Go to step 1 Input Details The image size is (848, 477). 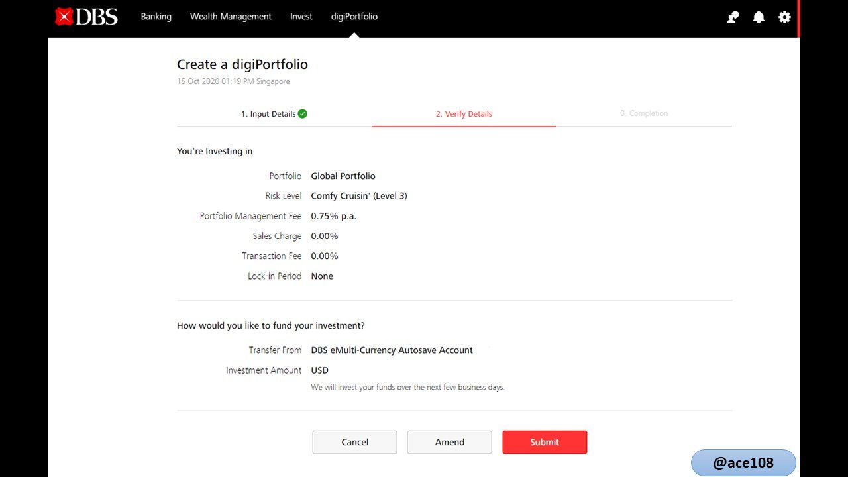point(274,114)
